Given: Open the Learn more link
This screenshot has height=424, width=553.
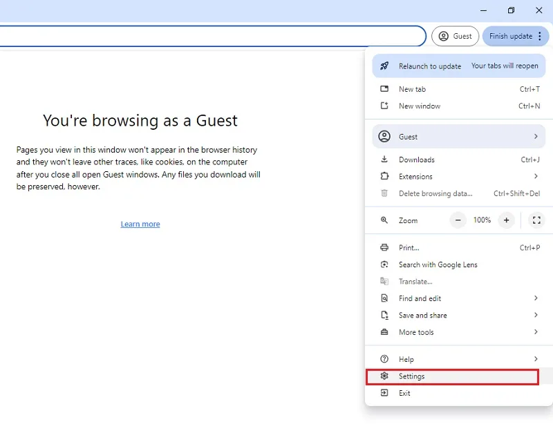Looking at the screenshot, I should pos(140,224).
